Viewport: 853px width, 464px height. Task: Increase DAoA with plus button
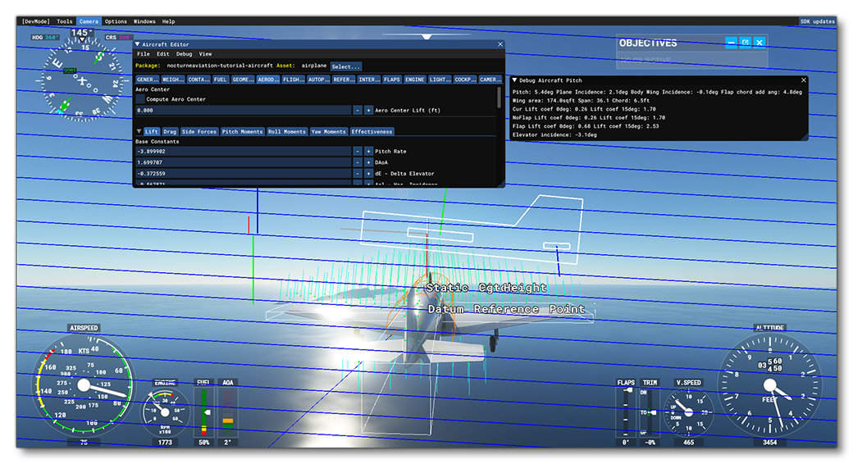[x=368, y=162]
